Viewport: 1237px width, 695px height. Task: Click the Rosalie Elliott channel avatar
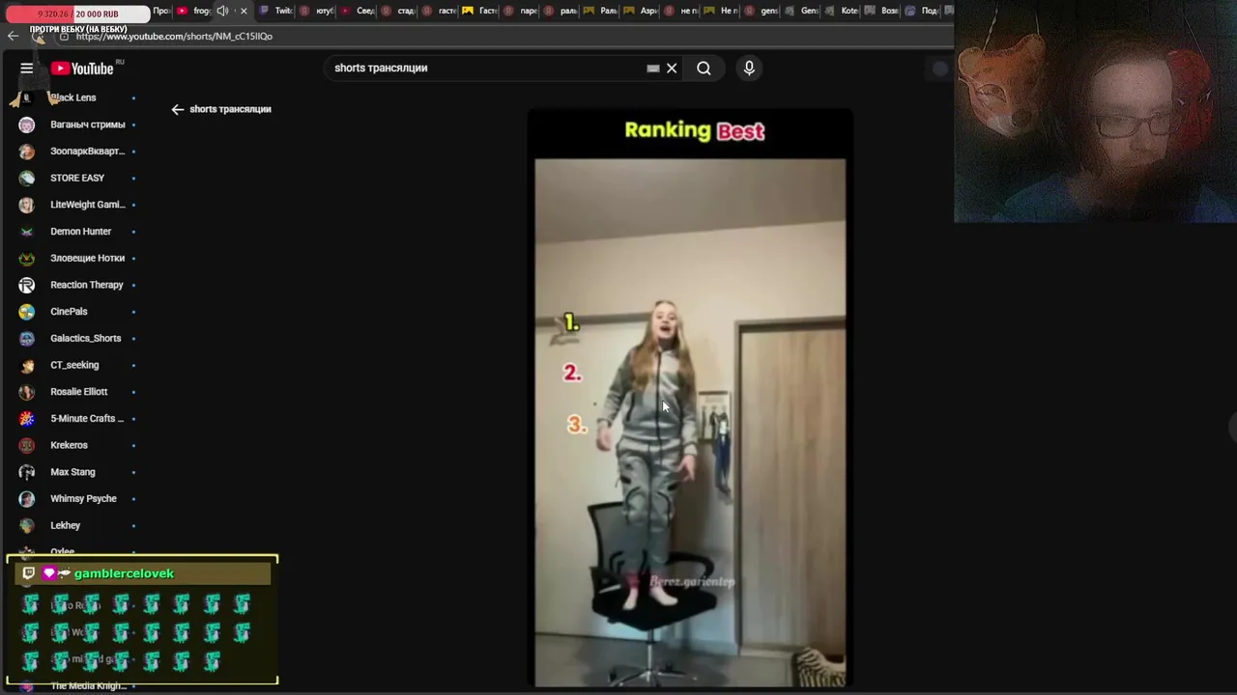coord(27,392)
